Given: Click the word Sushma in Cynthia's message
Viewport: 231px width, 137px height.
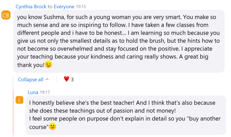Looking at the screenshot, I should click(x=54, y=17).
